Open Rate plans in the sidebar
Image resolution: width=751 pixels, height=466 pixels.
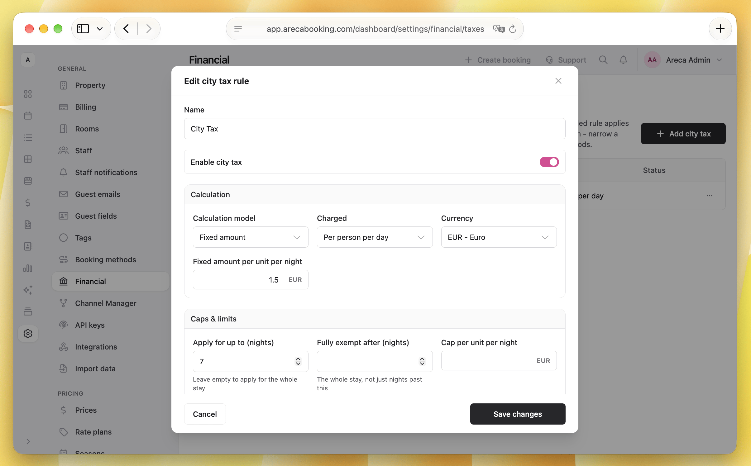coord(111,432)
